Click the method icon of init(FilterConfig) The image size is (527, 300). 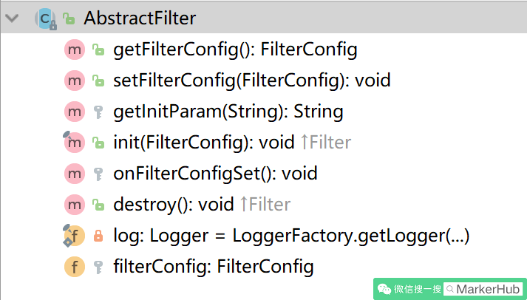click(x=74, y=142)
